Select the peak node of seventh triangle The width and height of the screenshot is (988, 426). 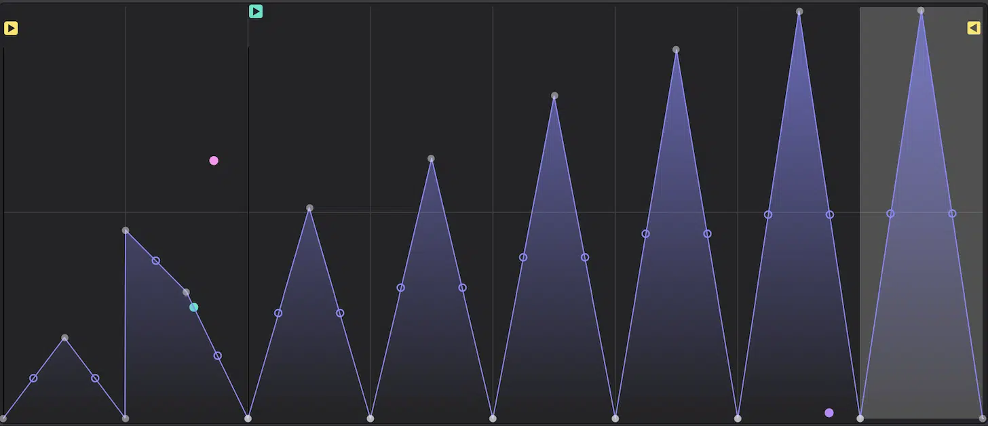point(799,12)
